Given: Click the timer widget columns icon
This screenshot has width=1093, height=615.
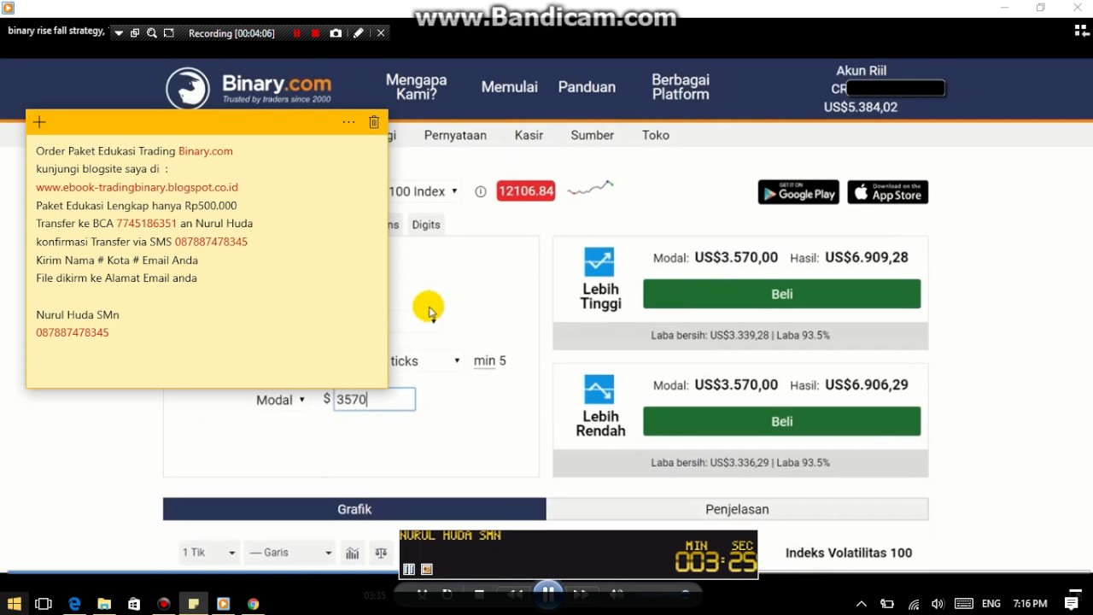Looking at the screenshot, I should (409, 570).
